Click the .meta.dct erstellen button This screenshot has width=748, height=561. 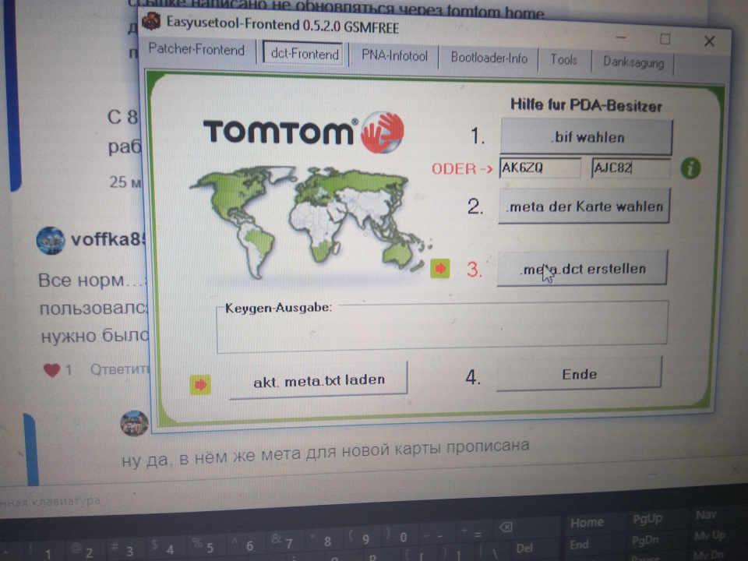point(582,269)
